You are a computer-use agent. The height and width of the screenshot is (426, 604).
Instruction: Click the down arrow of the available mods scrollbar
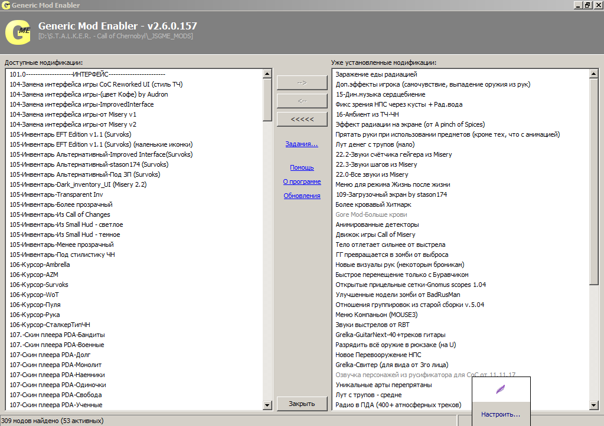[x=267, y=405]
